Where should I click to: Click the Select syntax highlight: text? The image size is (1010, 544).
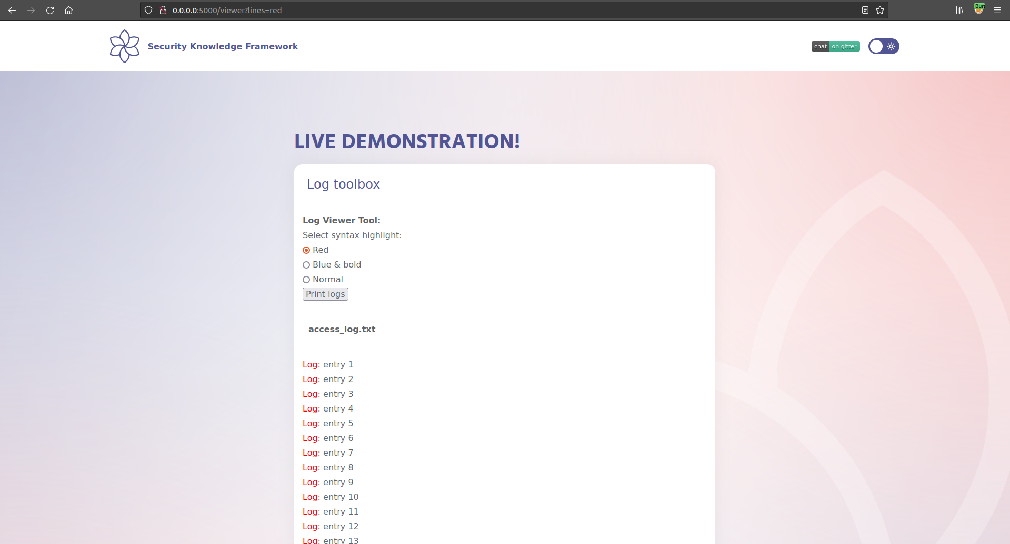[352, 235]
